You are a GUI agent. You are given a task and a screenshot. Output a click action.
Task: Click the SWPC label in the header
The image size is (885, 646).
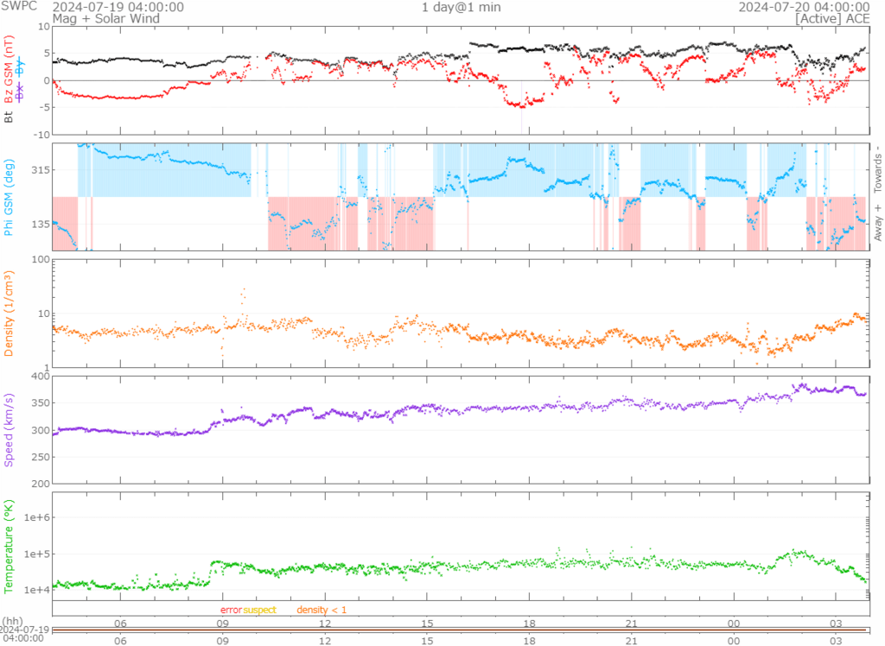19,6
